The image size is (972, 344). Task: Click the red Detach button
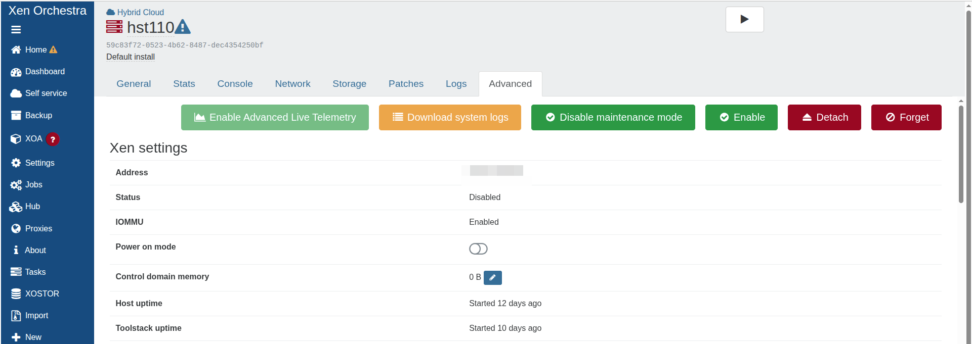coord(824,118)
